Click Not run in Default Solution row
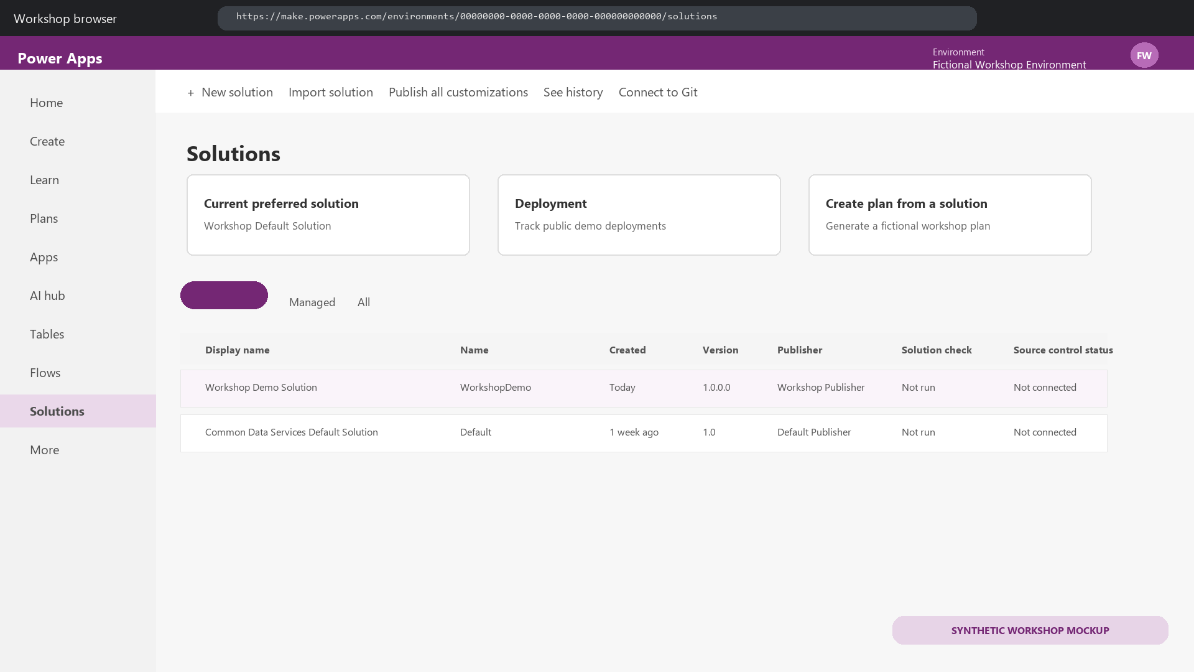 pyautogui.click(x=919, y=432)
